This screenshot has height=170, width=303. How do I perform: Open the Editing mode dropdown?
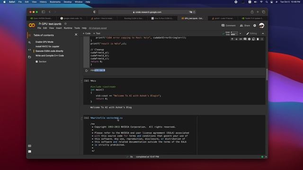tap(251, 34)
